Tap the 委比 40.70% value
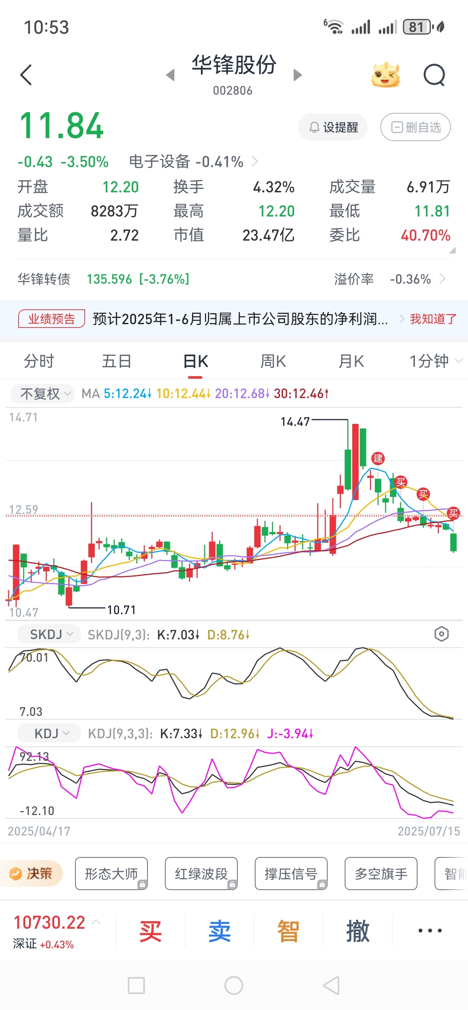The width and height of the screenshot is (468, 1010). click(425, 235)
